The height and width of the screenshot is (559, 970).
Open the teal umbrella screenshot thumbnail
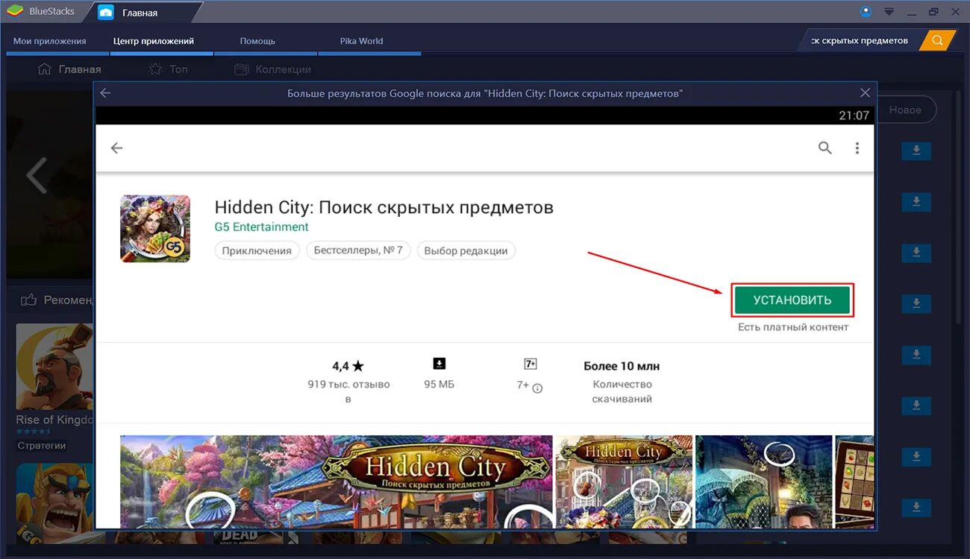click(x=763, y=481)
